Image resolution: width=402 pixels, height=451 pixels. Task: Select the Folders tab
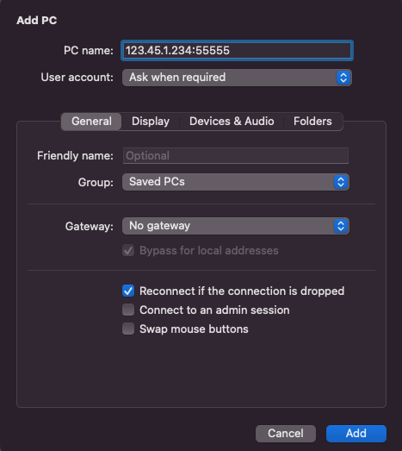pos(312,122)
